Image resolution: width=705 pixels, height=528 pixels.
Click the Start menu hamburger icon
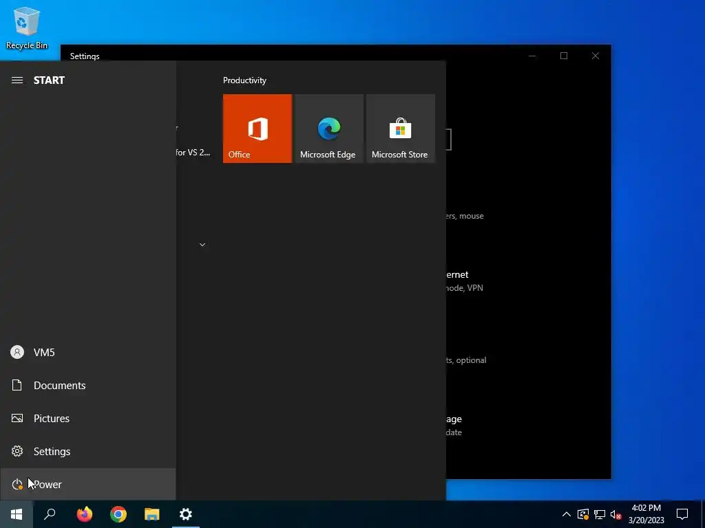(x=17, y=80)
